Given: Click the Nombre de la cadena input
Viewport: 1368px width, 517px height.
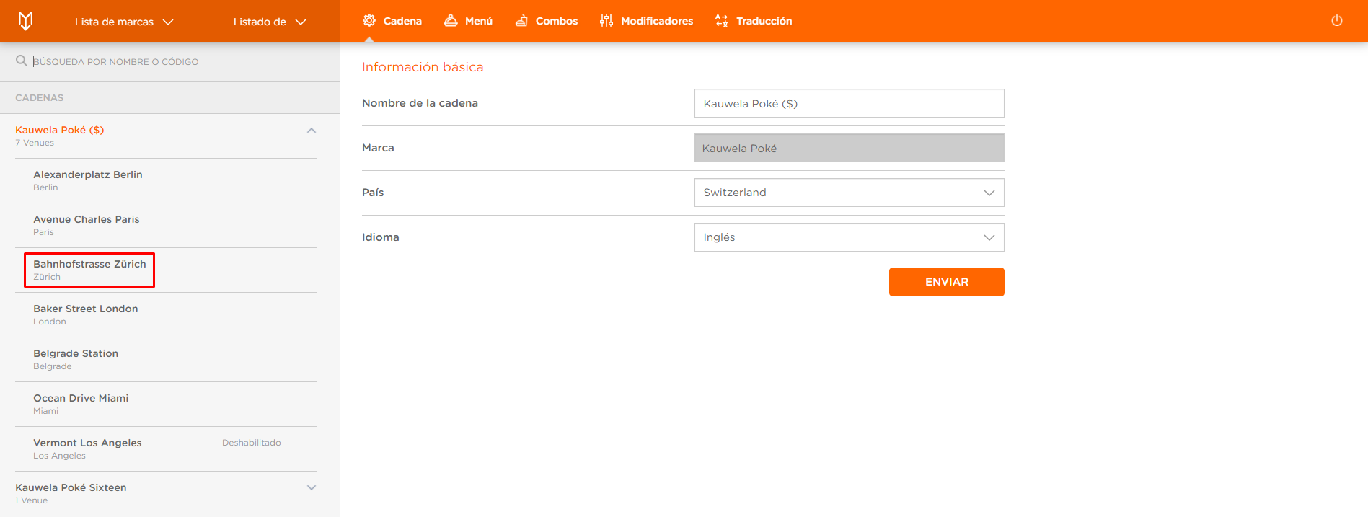Looking at the screenshot, I should (849, 103).
